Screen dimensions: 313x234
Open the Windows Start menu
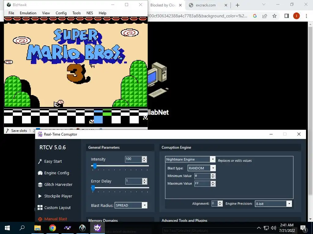(7, 228)
